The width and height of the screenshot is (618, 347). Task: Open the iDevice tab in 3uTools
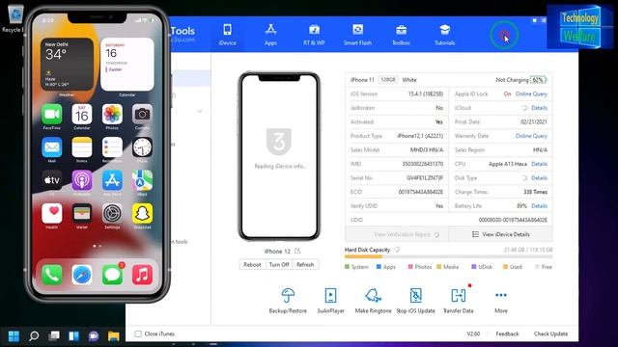click(x=228, y=35)
